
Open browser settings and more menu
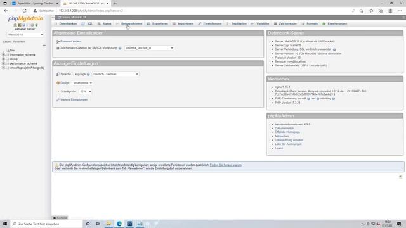400,11
